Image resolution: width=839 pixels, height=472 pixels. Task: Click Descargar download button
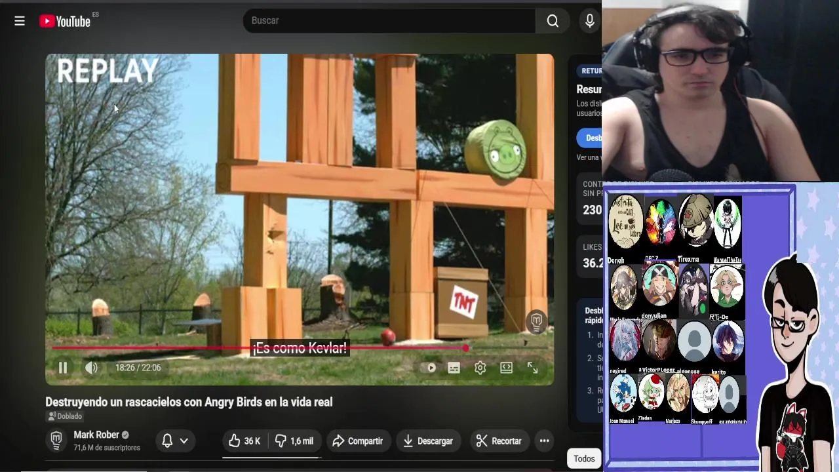pos(428,441)
